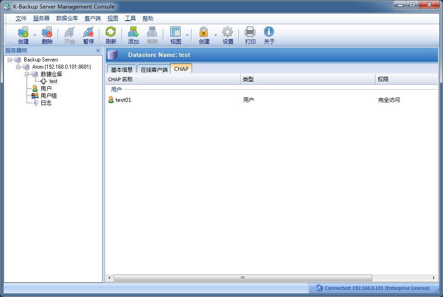Viewport: 443px width, 297px height.
Task: Click the 用户 tree node icon
Action: coord(35,88)
